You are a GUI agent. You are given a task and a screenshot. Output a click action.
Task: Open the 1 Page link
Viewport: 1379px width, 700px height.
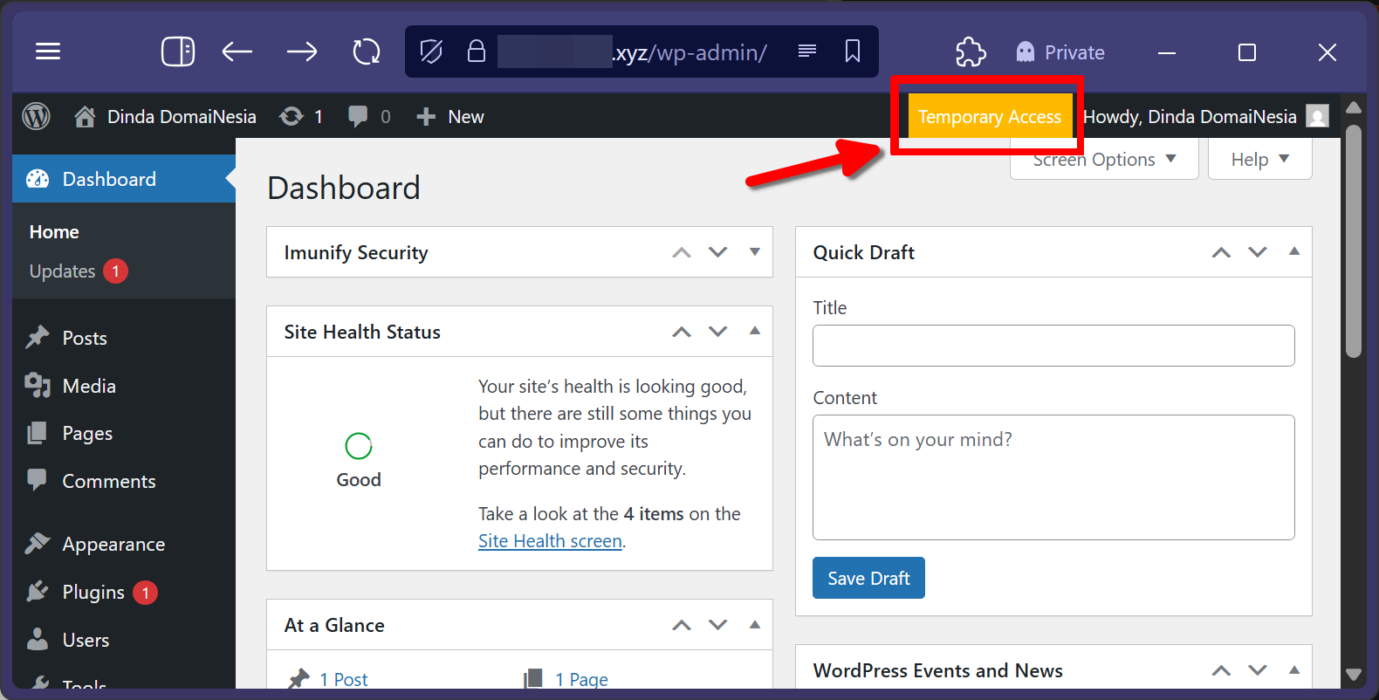[x=581, y=679]
